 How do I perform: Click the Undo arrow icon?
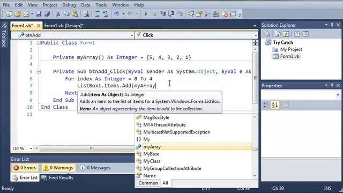[116, 14]
